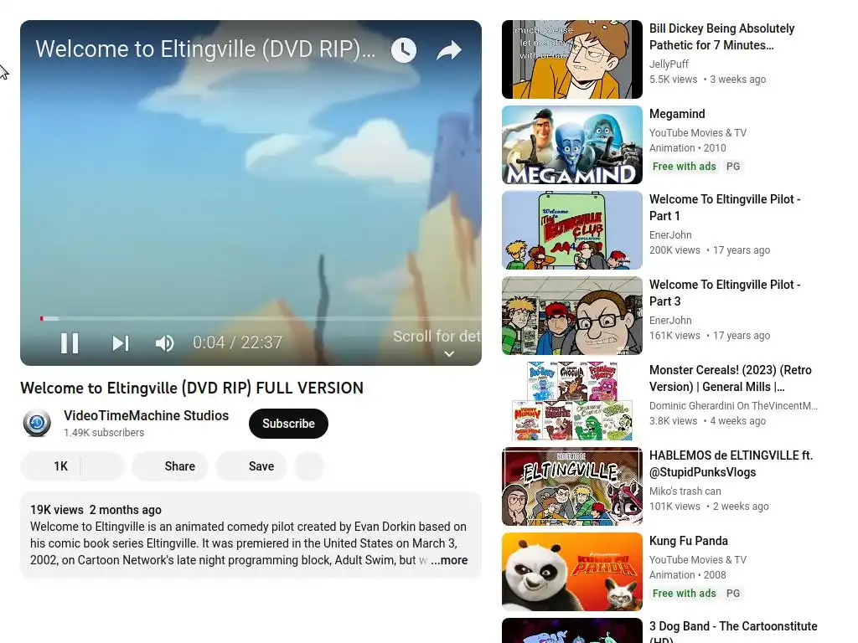Click 'Dominic Gherardini On TheVincentM...' channel
858x643 pixels.
click(x=733, y=406)
